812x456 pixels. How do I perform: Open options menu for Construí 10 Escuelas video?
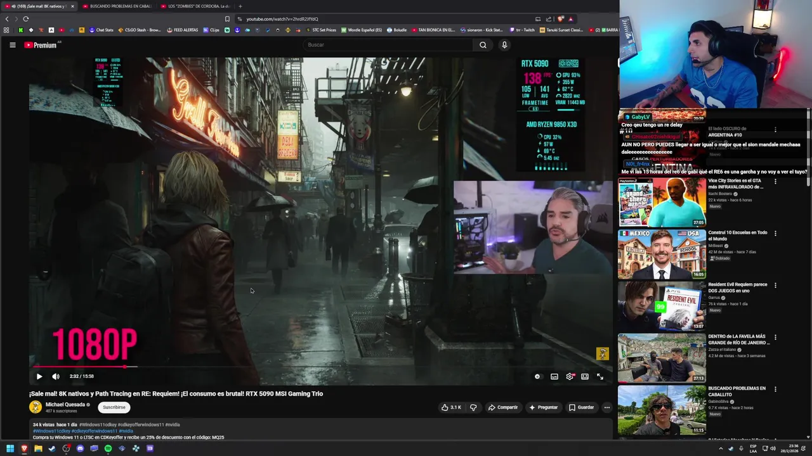(775, 234)
